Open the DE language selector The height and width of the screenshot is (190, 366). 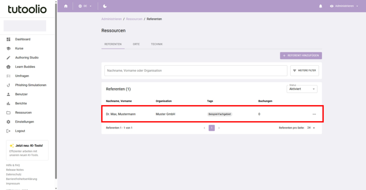(x=85, y=6)
